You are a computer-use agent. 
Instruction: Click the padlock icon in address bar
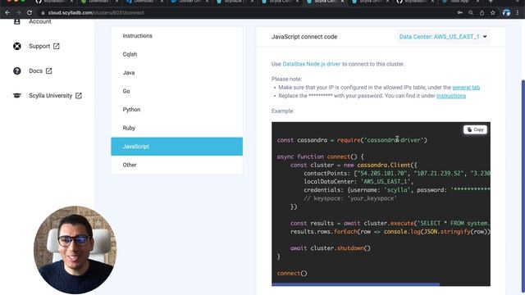43,13
